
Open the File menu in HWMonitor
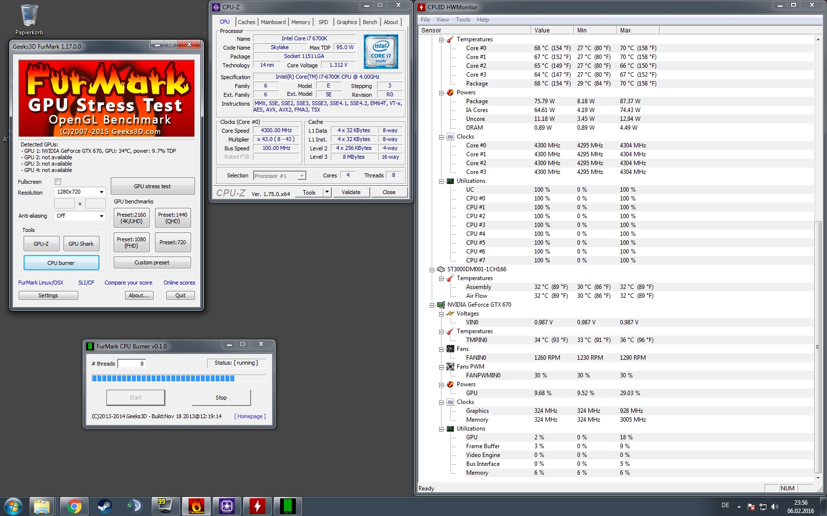425,20
